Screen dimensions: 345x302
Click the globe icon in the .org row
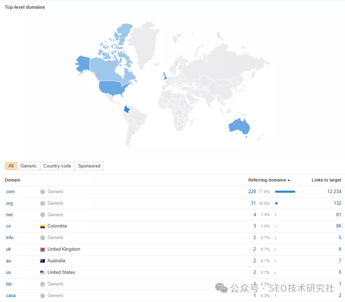tap(43, 203)
